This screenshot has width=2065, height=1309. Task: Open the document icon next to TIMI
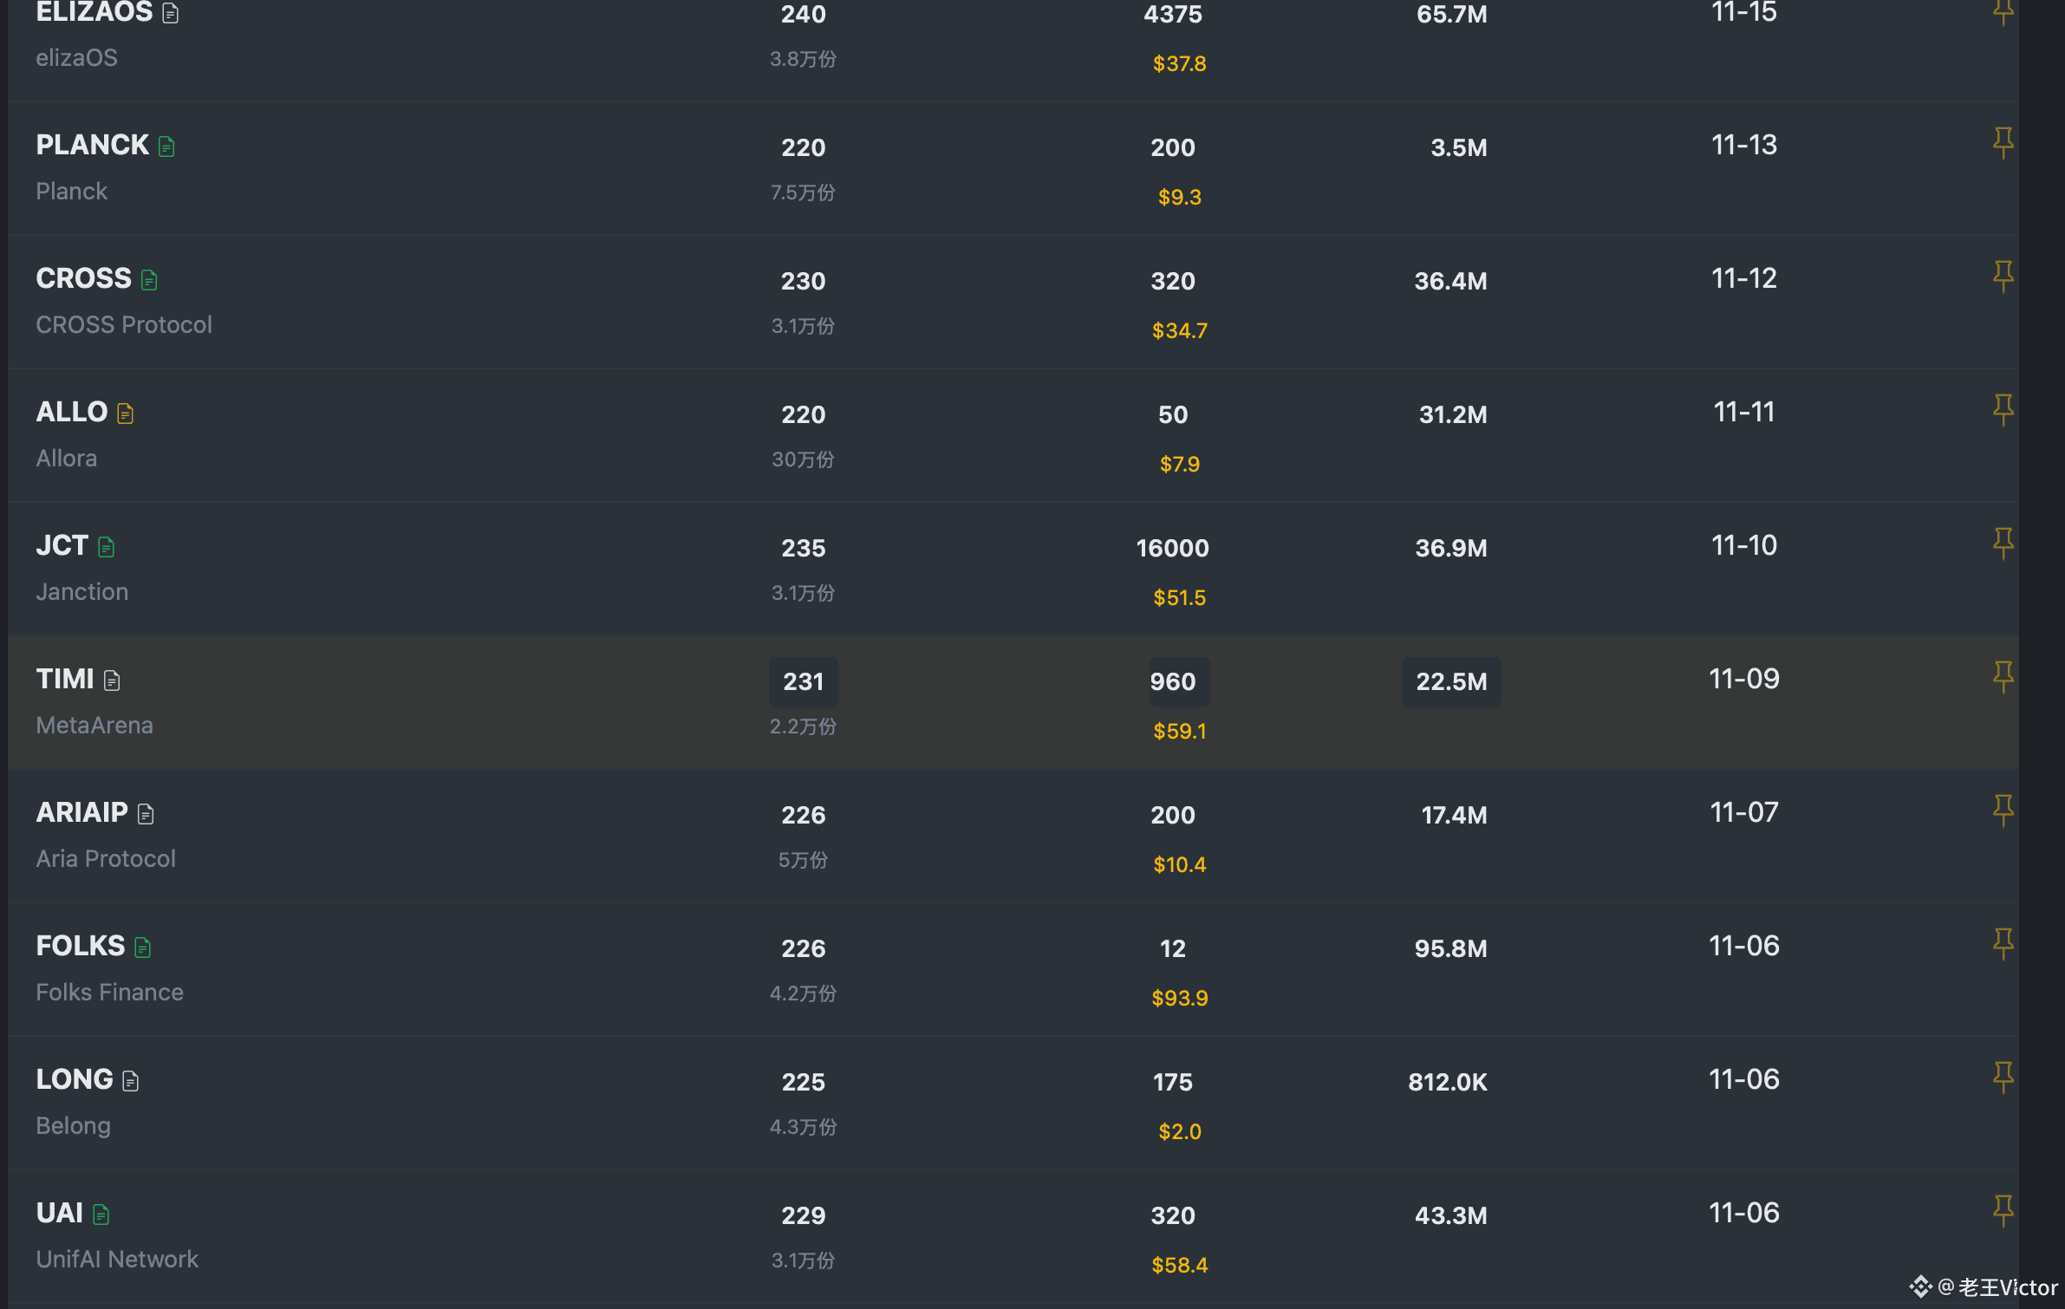(112, 681)
